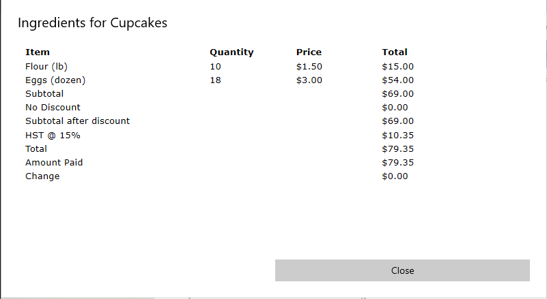Viewport: 547px width, 299px height.
Task: Select the Ingredients for Cupcakes title
Action: click(x=92, y=23)
